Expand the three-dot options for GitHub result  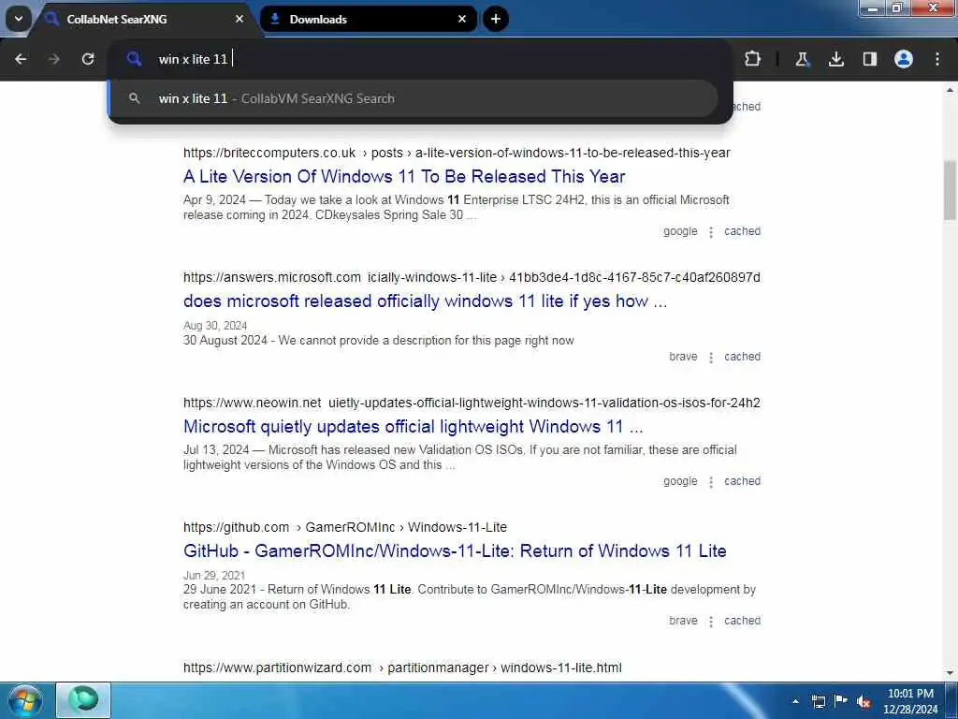[x=711, y=622]
